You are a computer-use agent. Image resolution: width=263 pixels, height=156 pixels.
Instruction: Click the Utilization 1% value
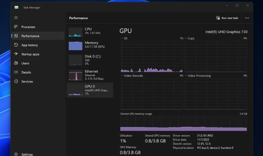pyautogui.click(x=123, y=141)
